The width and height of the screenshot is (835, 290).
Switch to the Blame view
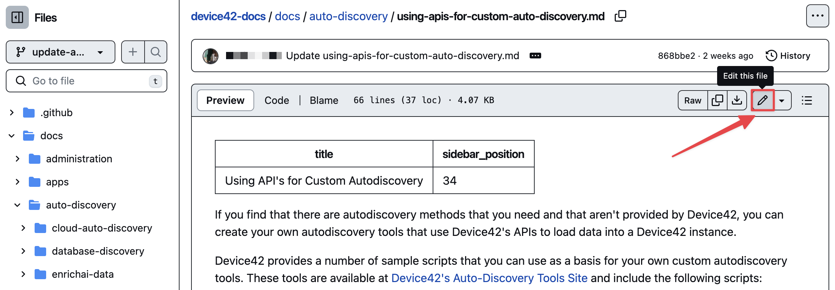point(324,100)
